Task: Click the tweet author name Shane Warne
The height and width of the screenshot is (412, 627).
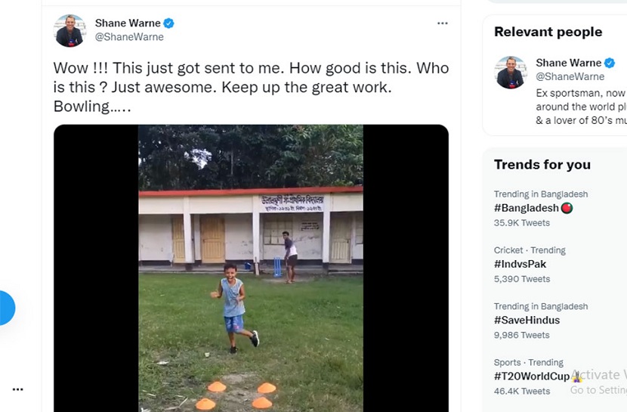Action: tap(128, 23)
